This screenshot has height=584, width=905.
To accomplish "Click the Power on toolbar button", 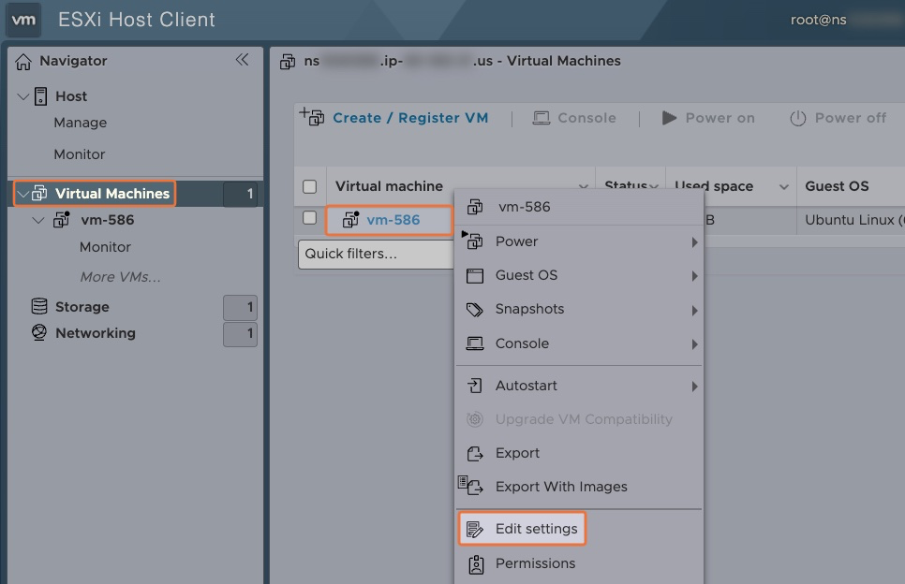I will [x=708, y=118].
